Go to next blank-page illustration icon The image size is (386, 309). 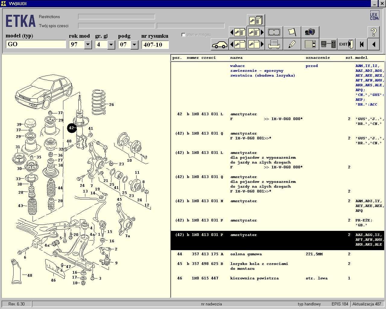[x=256, y=44]
